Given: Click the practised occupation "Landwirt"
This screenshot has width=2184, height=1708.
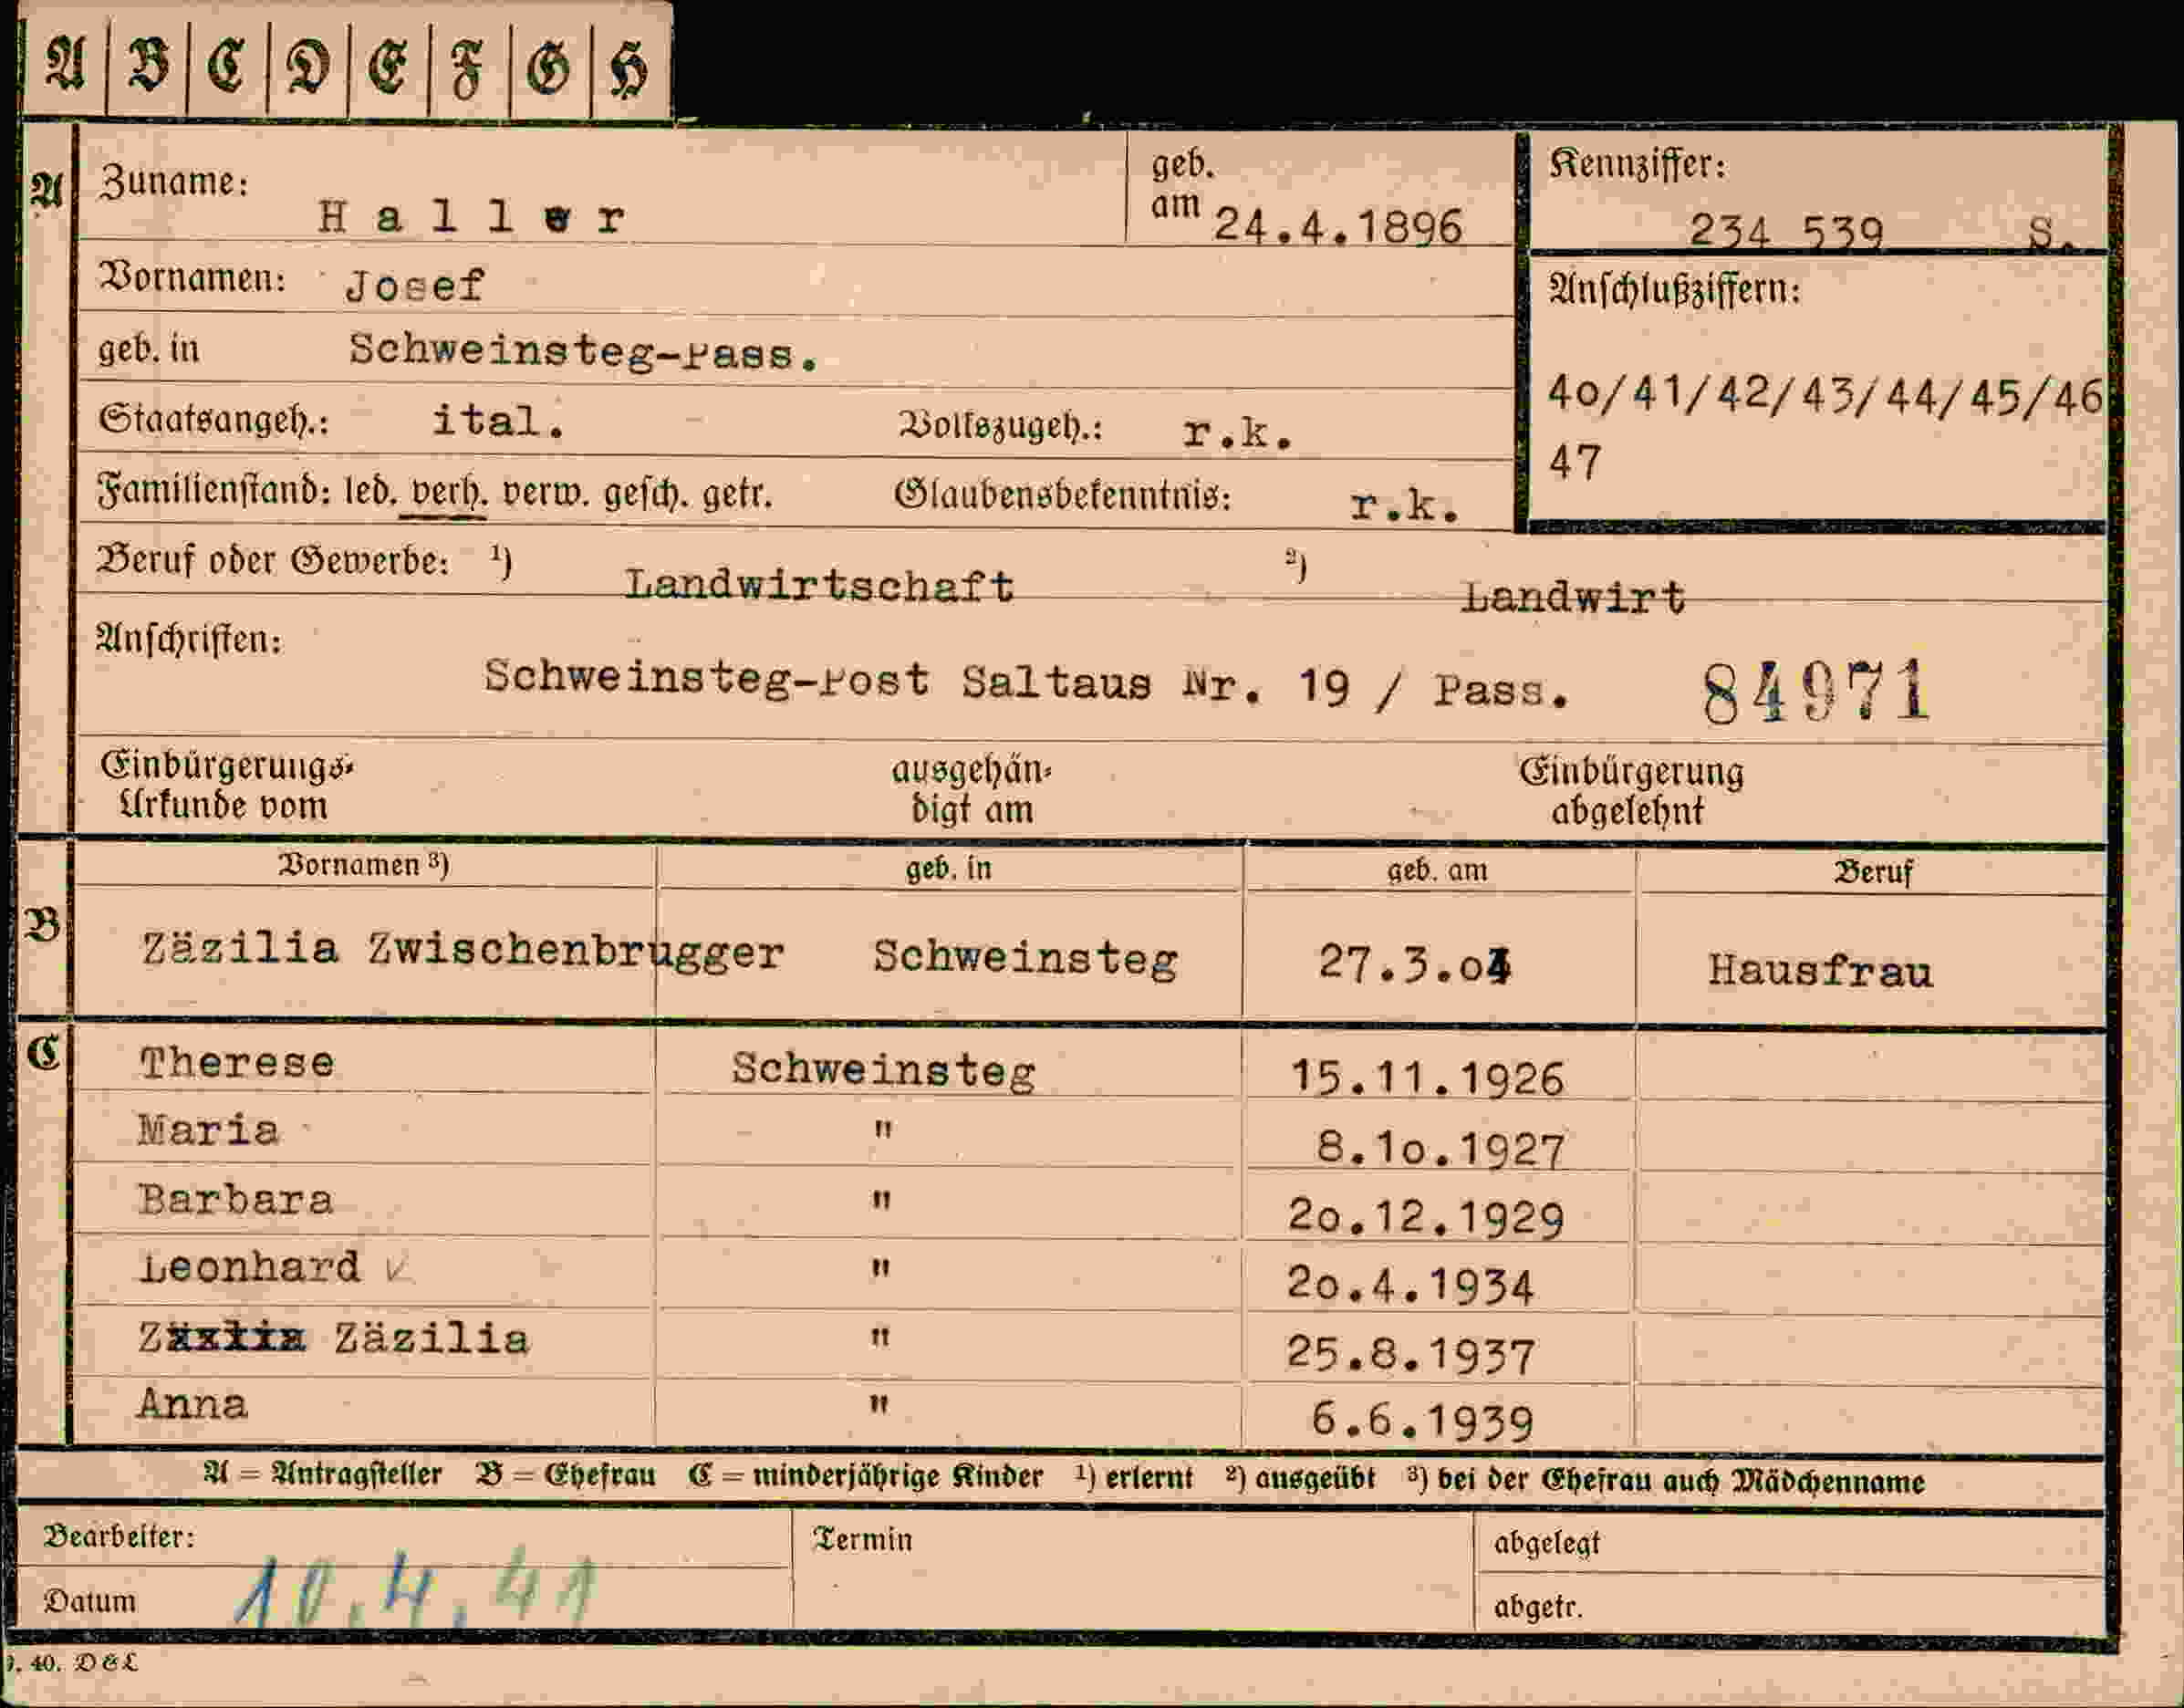Looking at the screenshot, I should pyautogui.click(x=1573, y=598).
